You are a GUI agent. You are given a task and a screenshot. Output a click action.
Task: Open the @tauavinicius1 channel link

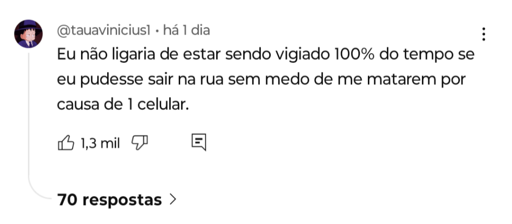pyautogui.click(x=104, y=30)
